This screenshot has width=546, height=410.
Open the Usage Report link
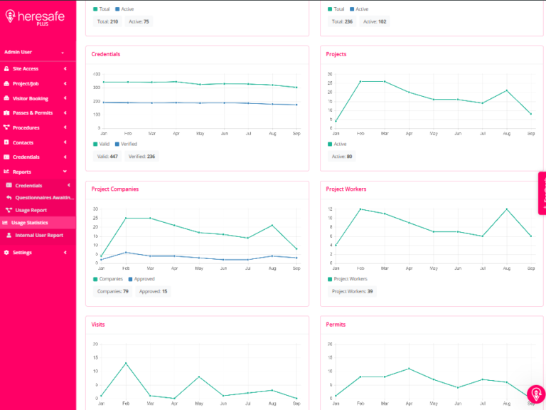[38, 210]
